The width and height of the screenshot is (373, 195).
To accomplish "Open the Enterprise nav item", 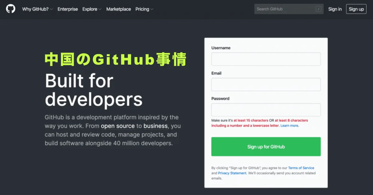I will (x=68, y=9).
